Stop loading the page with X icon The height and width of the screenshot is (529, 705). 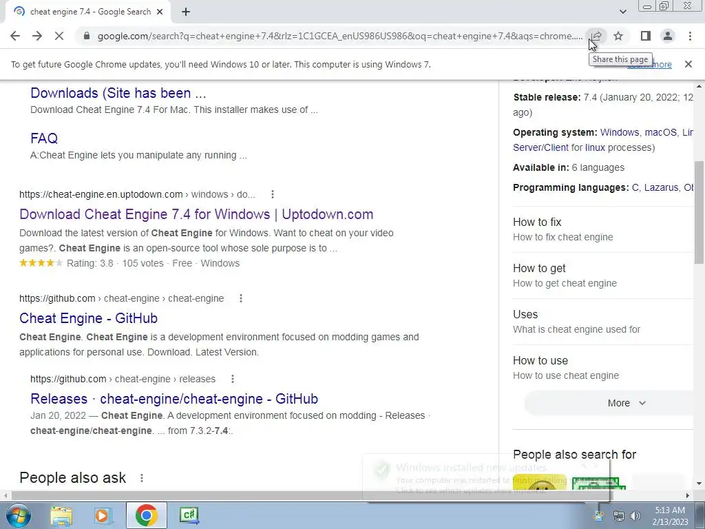coord(59,36)
